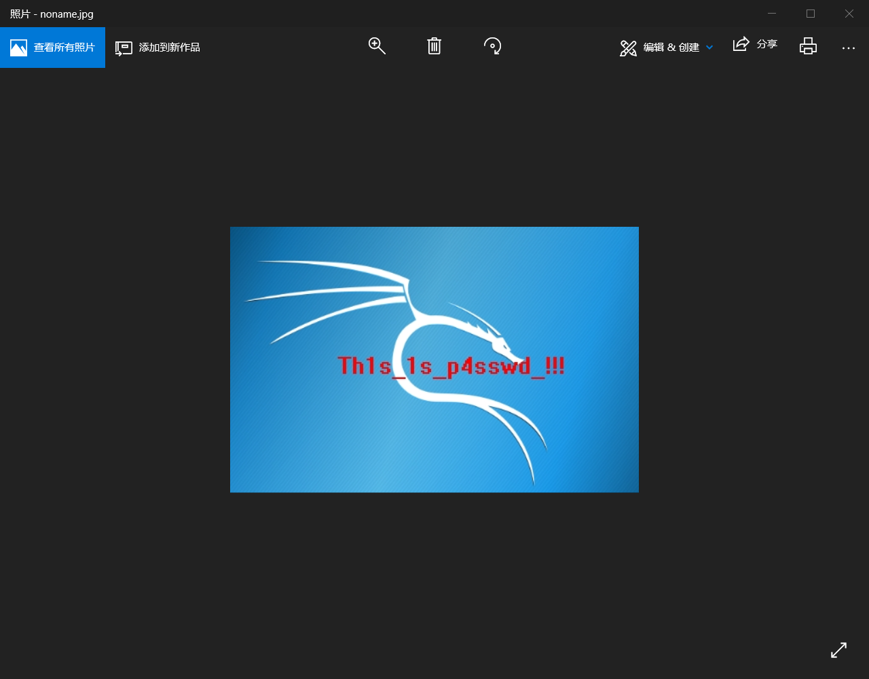Open the three-dots more options menu
869x679 pixels.
point(849,48)
